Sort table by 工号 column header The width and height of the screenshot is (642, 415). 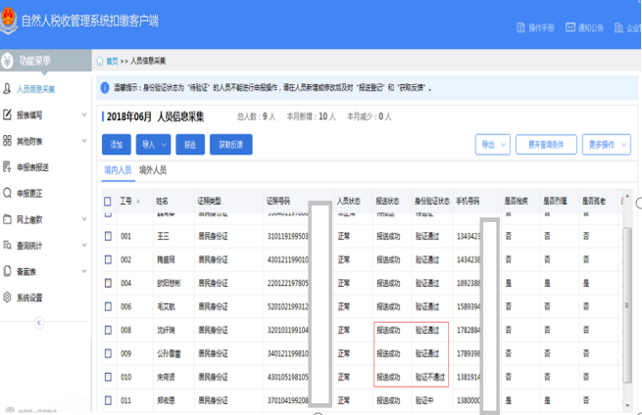(x=125, y=201)
